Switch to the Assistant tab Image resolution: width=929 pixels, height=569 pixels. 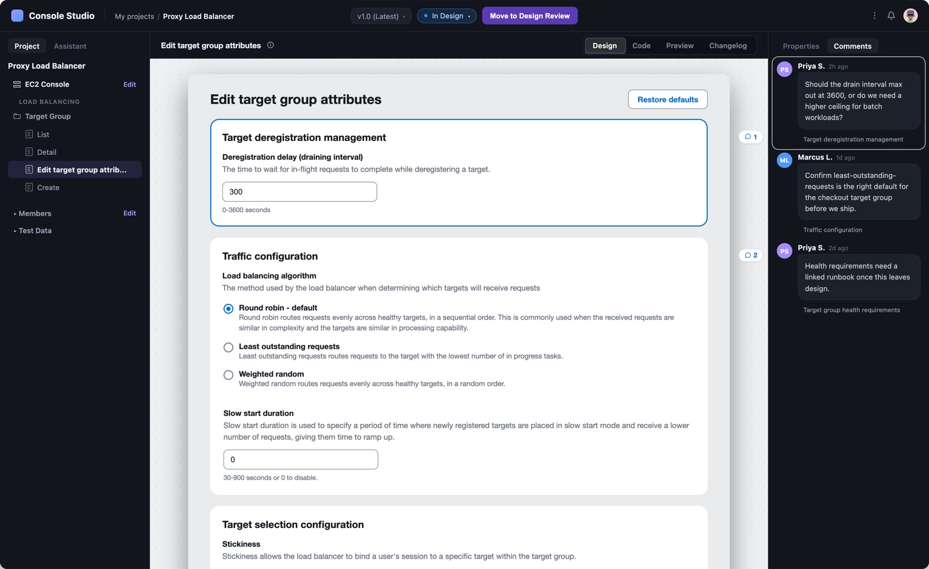pos(70,46)
